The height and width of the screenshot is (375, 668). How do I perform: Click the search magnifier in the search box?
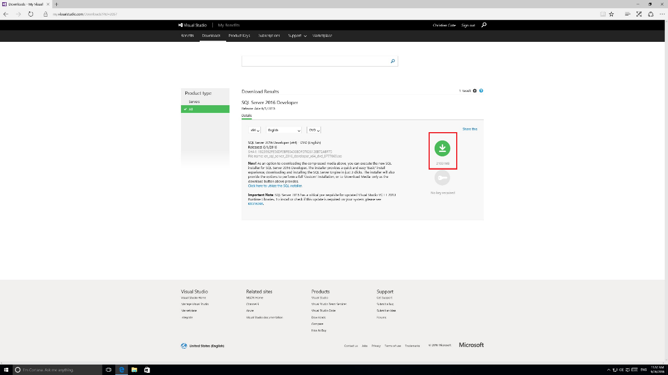coord(393,61)
